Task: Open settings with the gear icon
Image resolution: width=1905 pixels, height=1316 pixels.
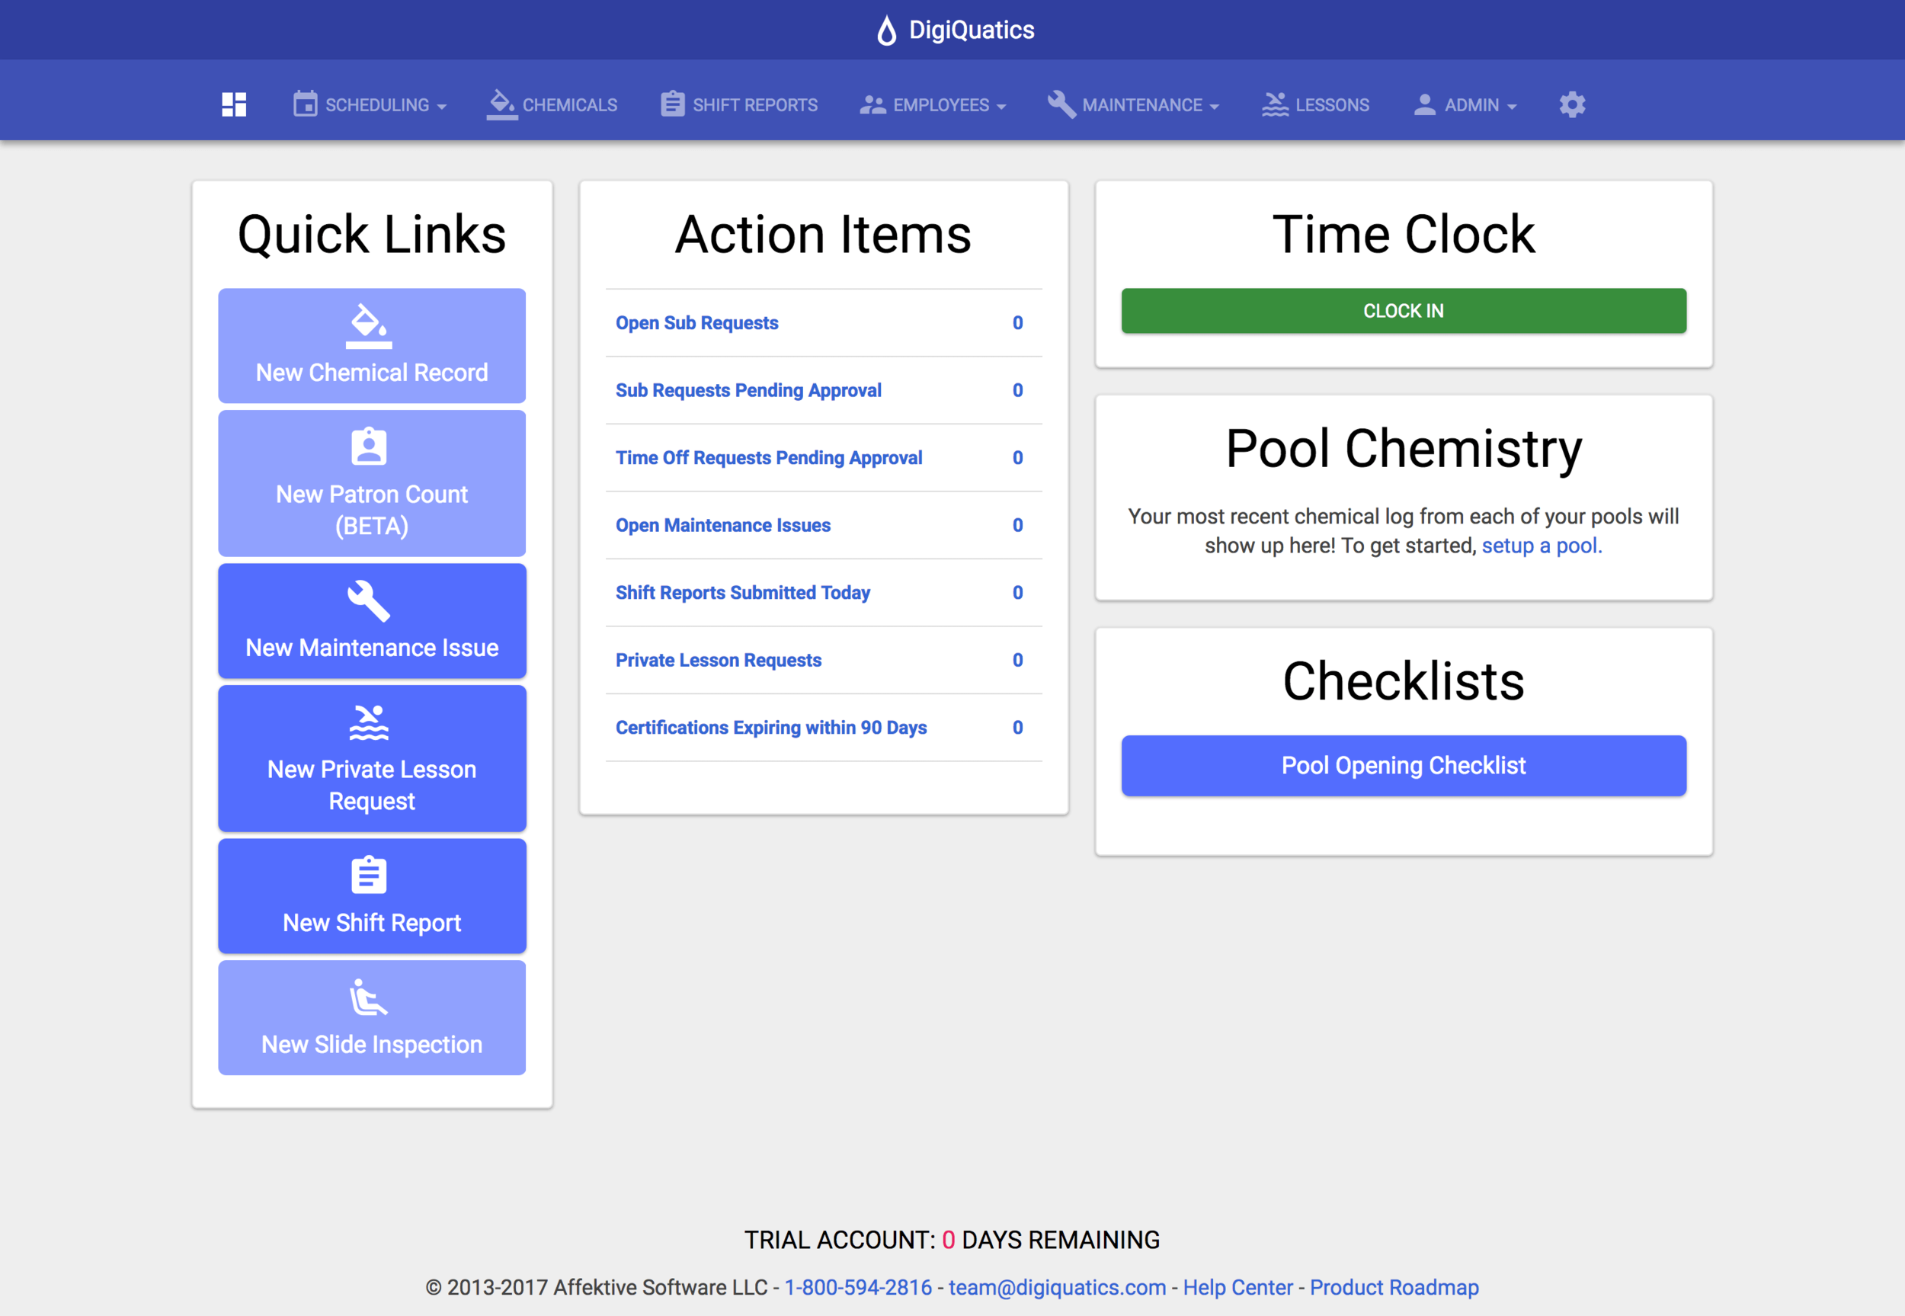Action: [x=1572, y=104]
